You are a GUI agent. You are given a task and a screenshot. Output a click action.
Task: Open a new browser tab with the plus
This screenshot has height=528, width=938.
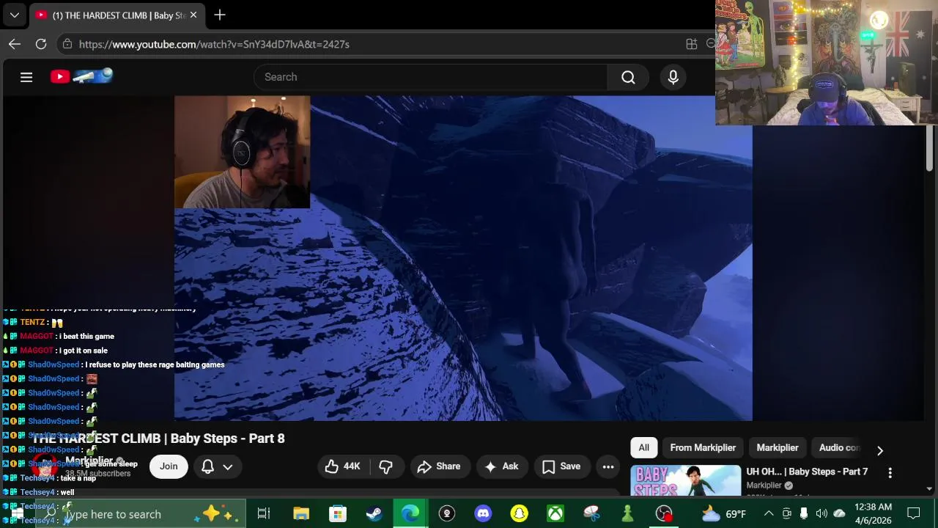[220, 15]
